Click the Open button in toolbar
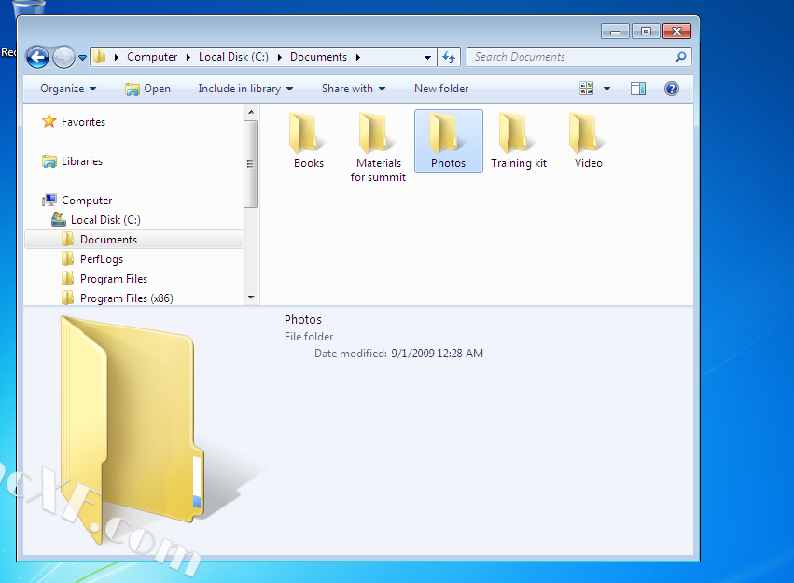Viewport: 794px width, 583px height. [x=147, y=89]
